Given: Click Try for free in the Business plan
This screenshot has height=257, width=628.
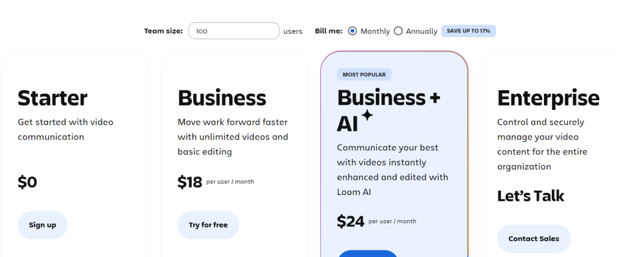Looking at the screenshot, I should click(208, 225).
